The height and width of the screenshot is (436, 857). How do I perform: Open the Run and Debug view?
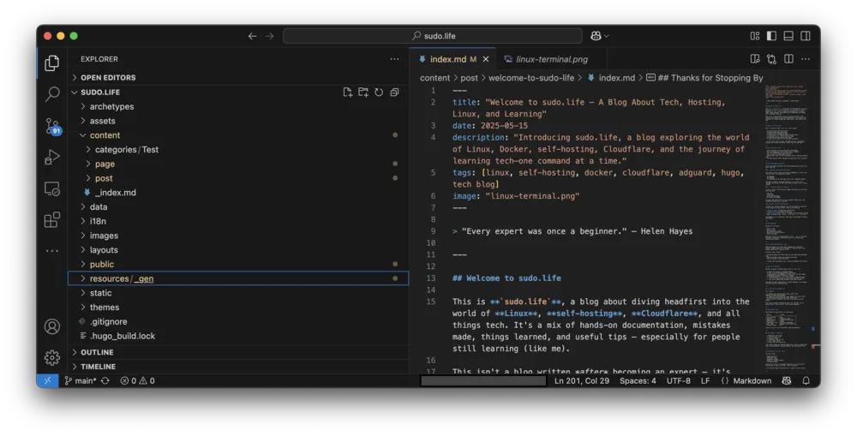coord(52,158)
